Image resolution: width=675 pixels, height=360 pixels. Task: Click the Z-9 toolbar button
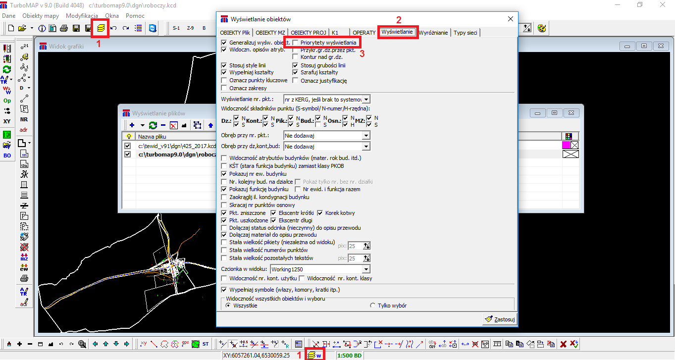pos(190,28)
